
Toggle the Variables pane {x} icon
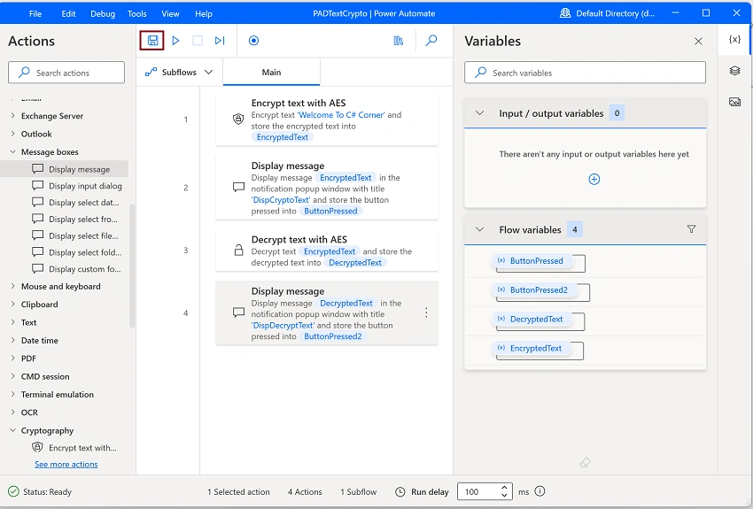pyautogui.click(x=734, y=39)
